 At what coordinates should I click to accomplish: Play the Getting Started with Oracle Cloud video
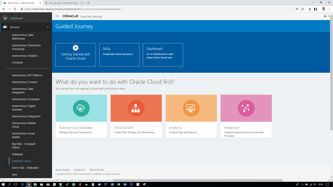coord(75,48)
